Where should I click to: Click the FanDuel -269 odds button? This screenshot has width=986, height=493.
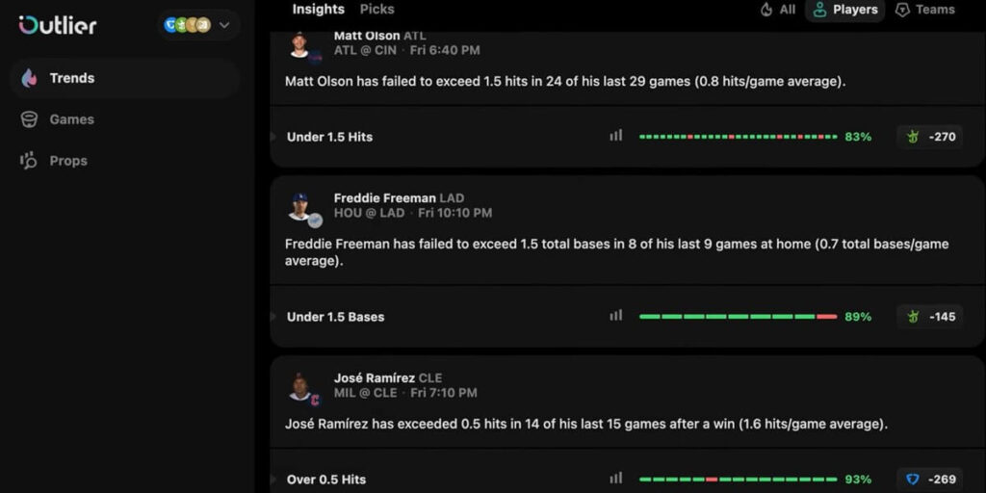(929, 479)
